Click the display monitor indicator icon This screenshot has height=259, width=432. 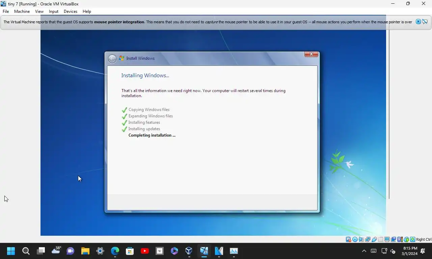coord(387,239)
